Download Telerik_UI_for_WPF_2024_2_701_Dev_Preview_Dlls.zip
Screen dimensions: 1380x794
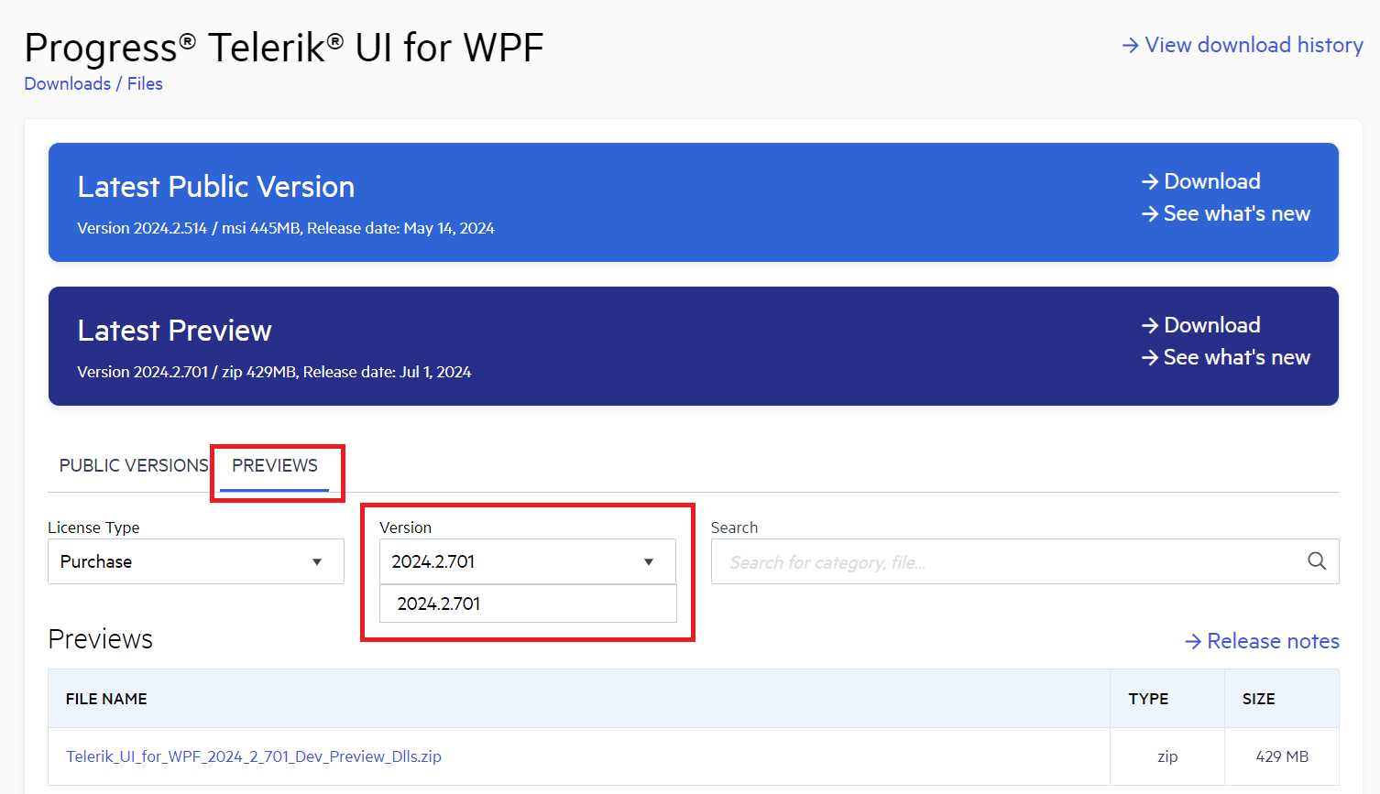tap(254, 756)
